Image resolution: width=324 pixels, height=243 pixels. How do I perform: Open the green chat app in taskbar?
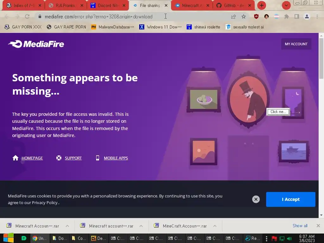click(x=24, y=238)
